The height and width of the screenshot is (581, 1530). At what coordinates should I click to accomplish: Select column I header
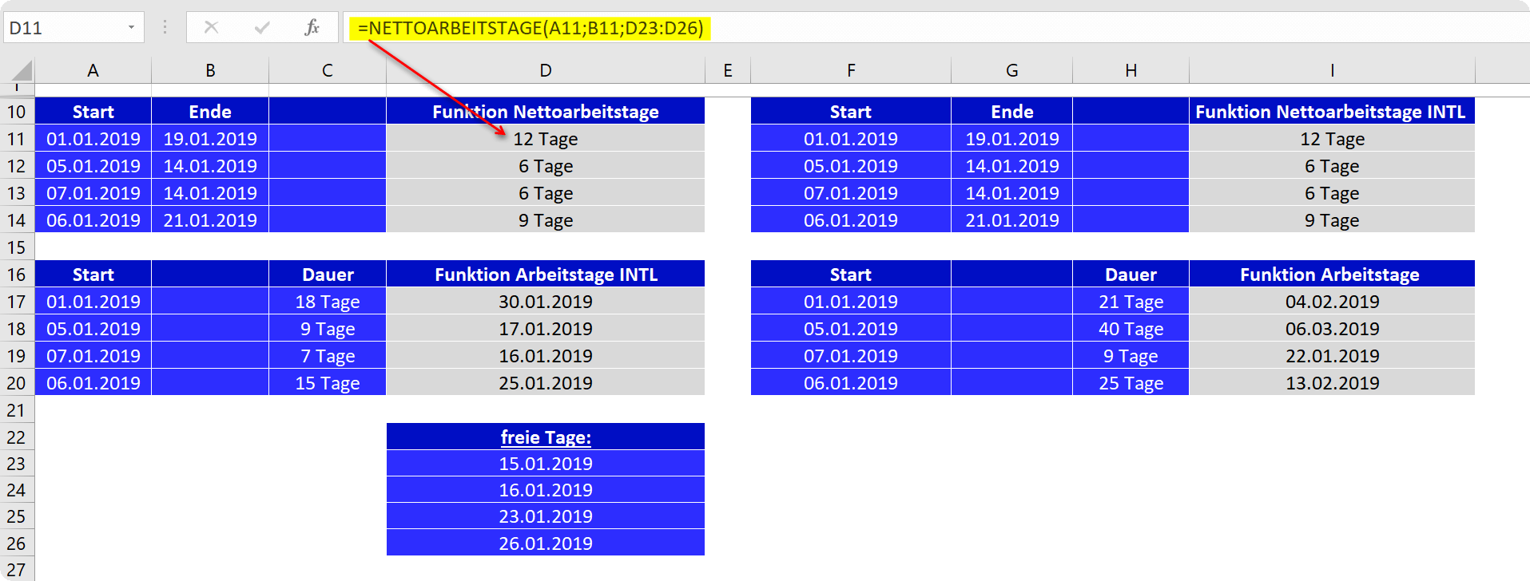coord(1332,70)
